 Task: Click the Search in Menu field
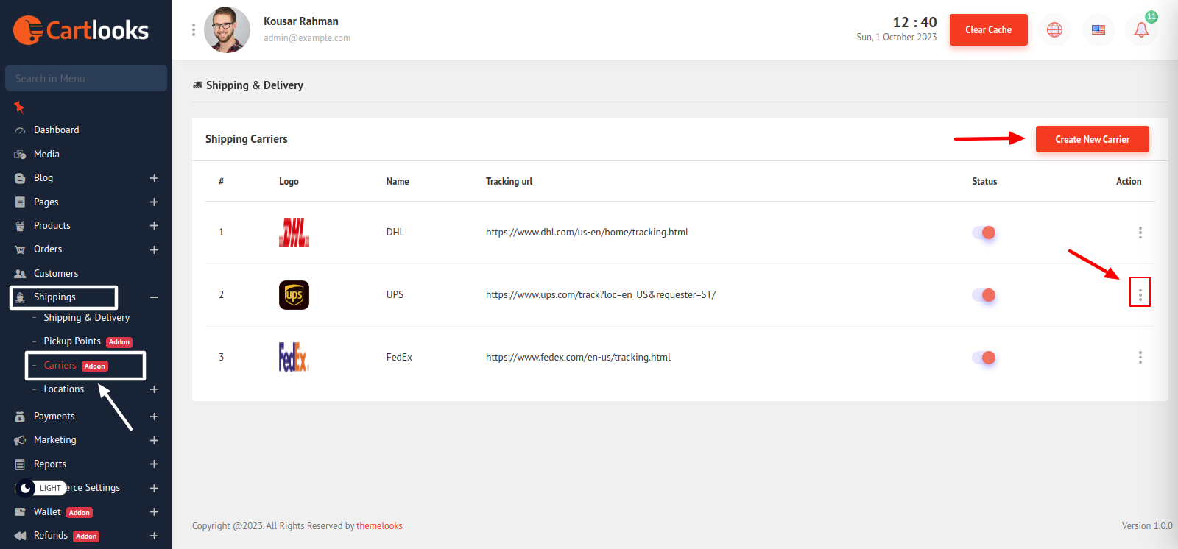86,79
